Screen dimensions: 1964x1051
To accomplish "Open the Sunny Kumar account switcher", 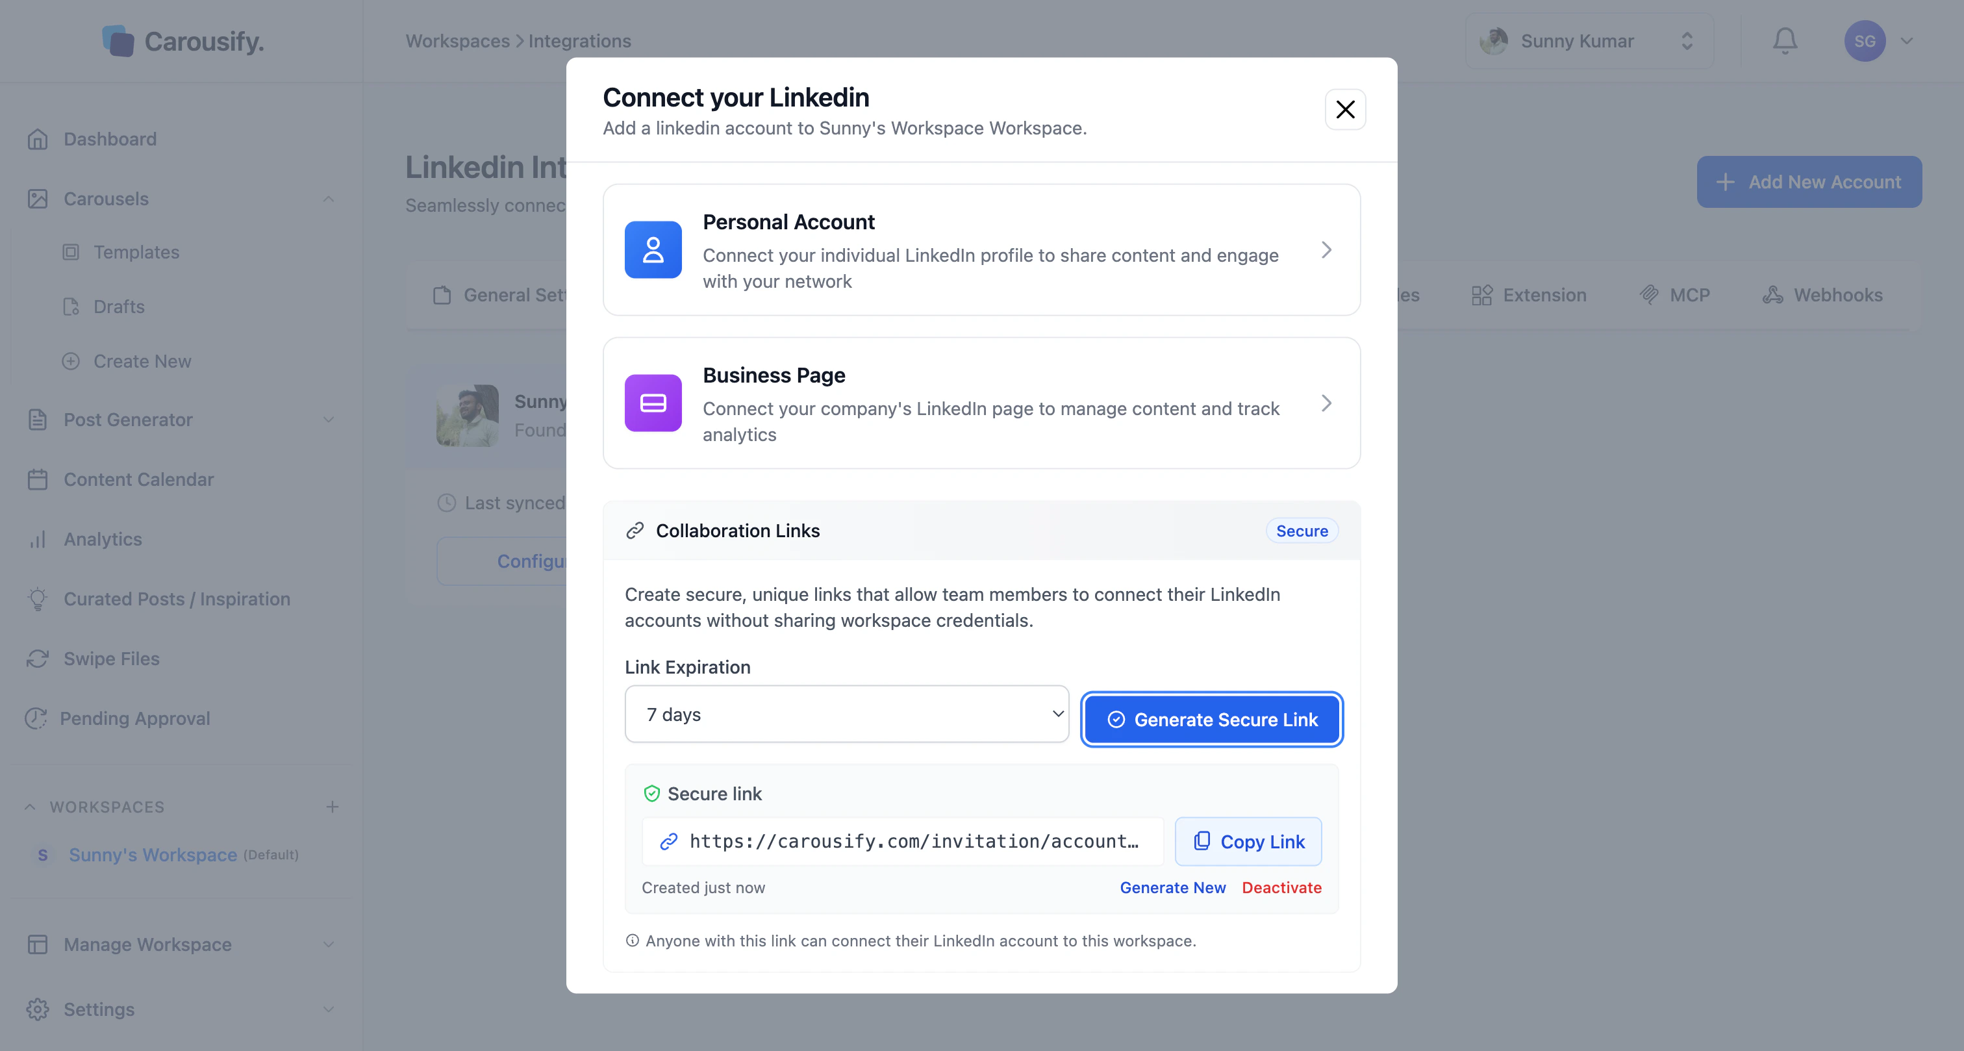I will pyautogui.click(x=1589, y=40).
